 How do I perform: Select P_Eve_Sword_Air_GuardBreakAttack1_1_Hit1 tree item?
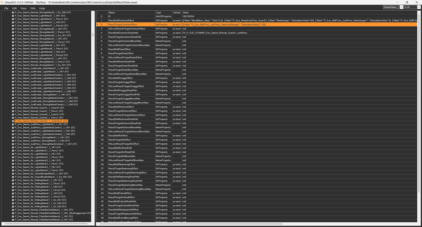43,174
